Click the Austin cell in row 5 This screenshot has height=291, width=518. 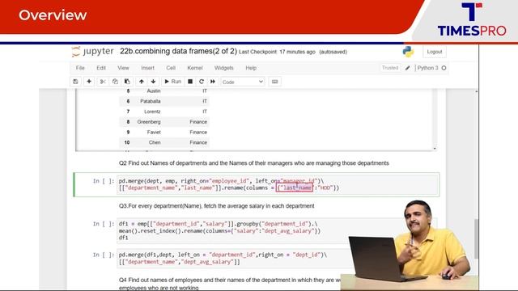pos(154,91)
